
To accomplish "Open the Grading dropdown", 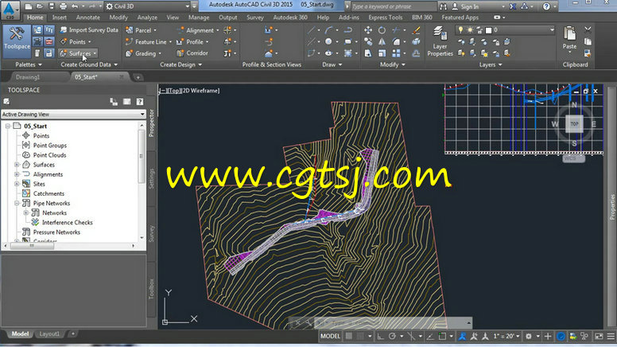I will (x=144, y=53).
